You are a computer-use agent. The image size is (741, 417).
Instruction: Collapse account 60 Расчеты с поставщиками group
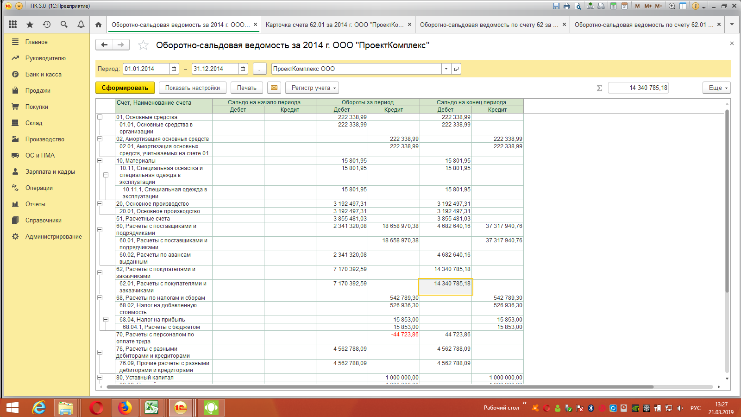[x=100, y=229]
